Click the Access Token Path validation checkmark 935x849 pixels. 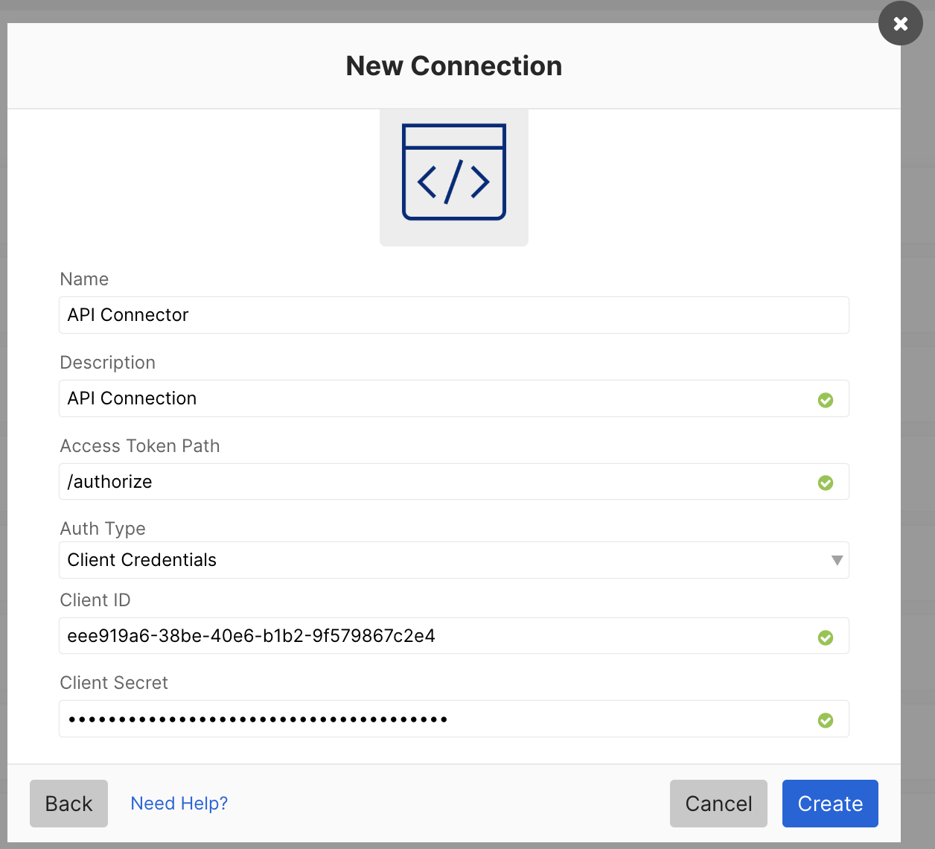click(825, 483)
